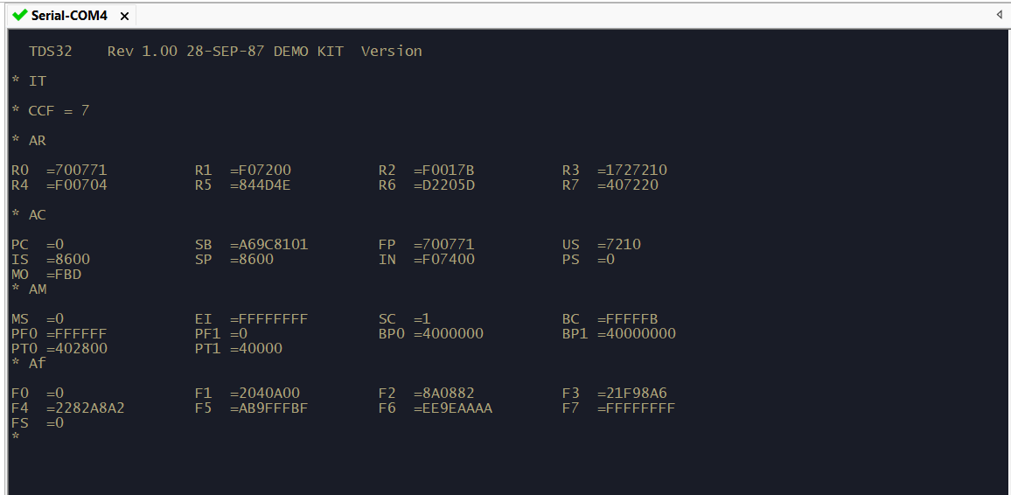This screenshot has width=1011, height=495.
Task: Click the EI value FFFFFFFF
Action: (x=273, y=318)
